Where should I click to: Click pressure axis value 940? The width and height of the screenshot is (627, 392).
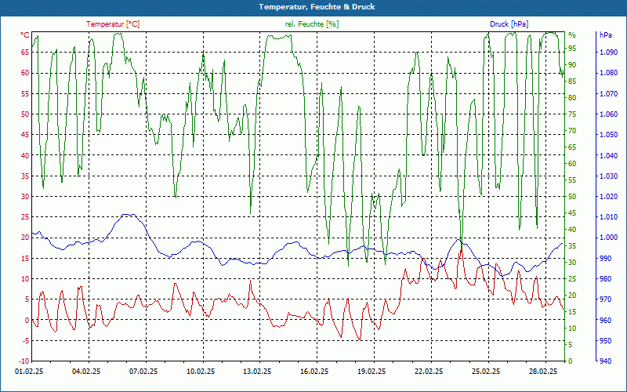pos(605,361)
